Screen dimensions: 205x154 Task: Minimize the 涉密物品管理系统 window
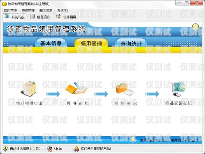[x=180, y=3]
